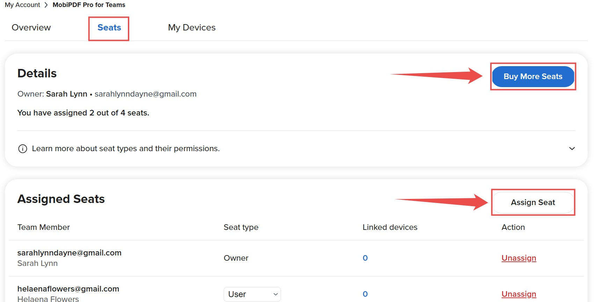Click the Buy More Seats button
594x302 pixels.
point(533,77)
